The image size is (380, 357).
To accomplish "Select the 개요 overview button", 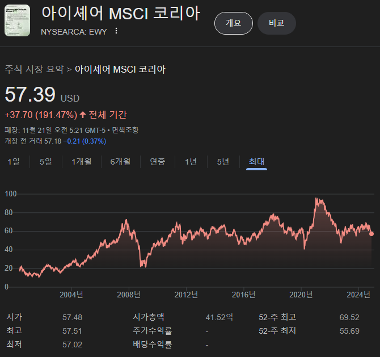I will tap(233, 23).
